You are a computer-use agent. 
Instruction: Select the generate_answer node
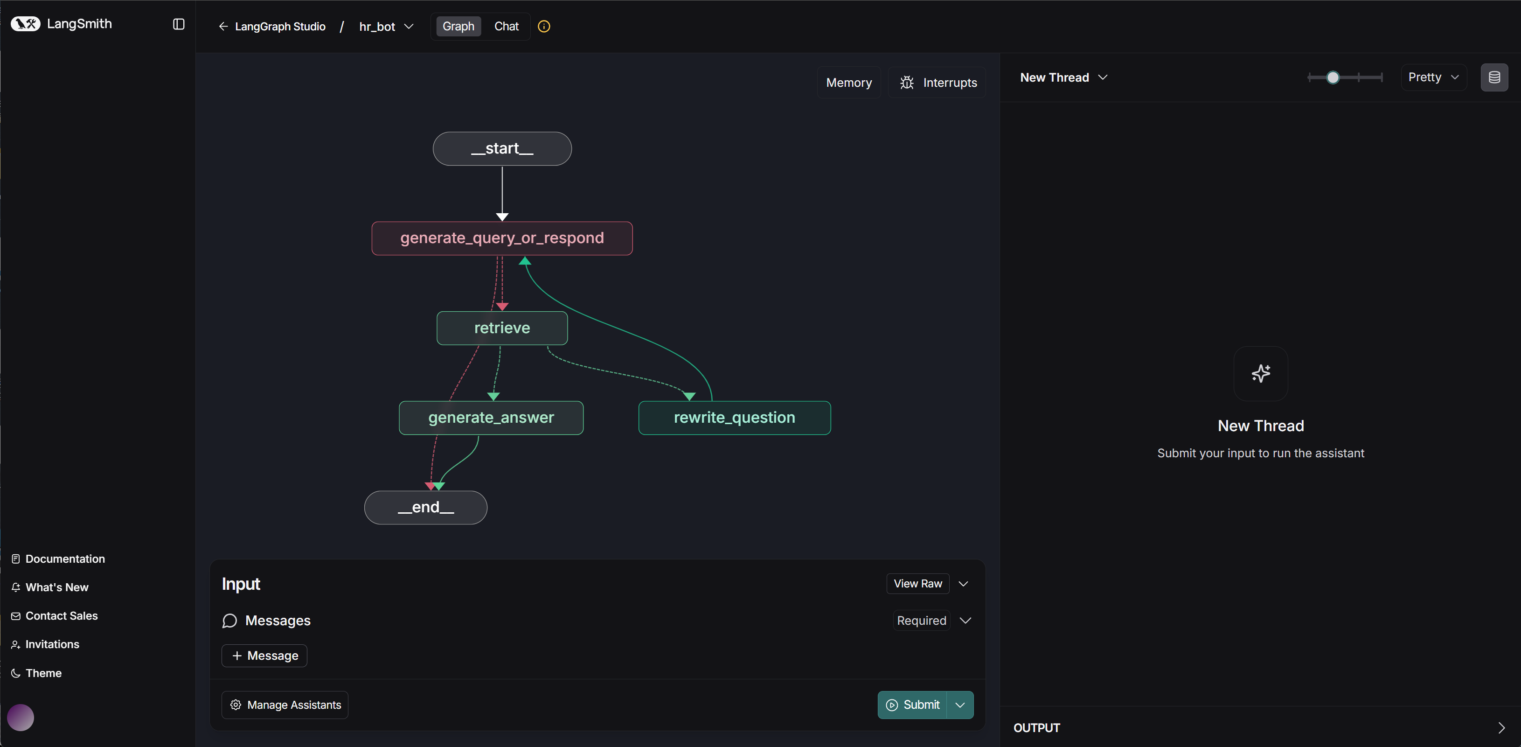point(491,418)
